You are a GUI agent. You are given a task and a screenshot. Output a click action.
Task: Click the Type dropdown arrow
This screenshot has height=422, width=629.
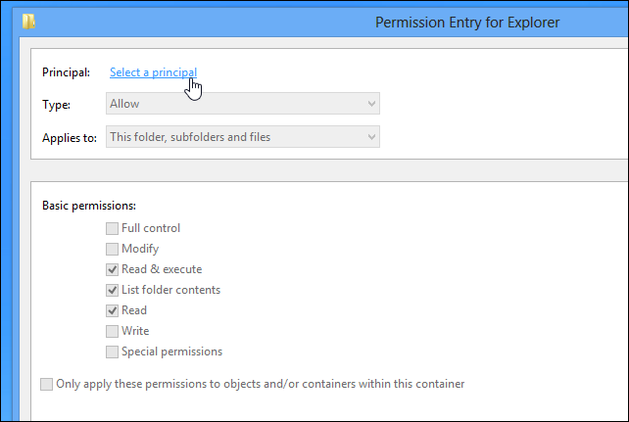coord(371,104)
